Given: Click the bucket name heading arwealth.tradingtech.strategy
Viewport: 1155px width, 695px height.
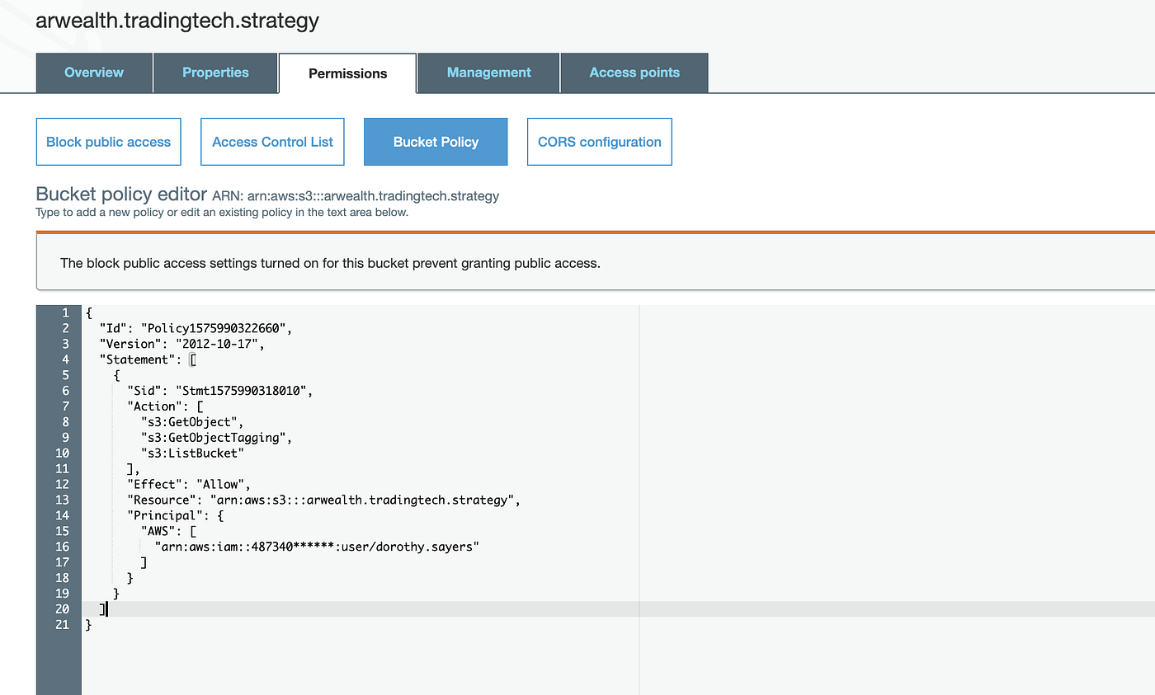Looking at the screenshot, I should coord(177,21).
